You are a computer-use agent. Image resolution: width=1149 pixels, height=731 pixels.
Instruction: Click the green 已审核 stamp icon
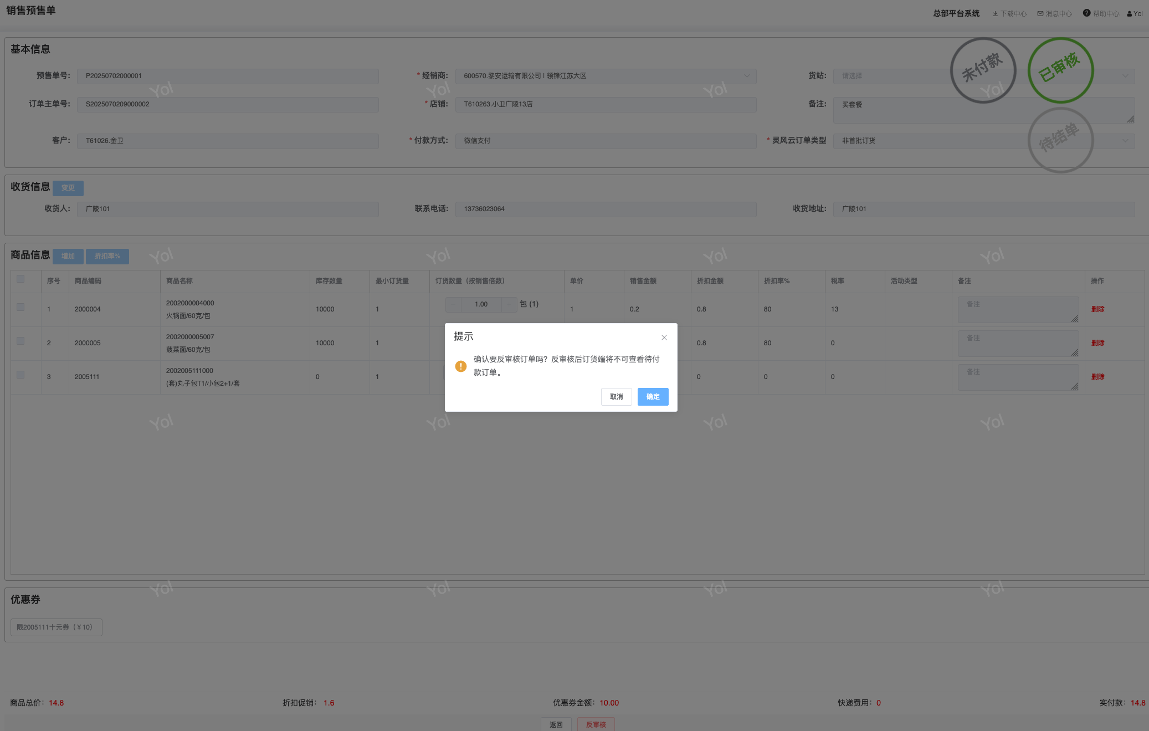pos(1060,70)
